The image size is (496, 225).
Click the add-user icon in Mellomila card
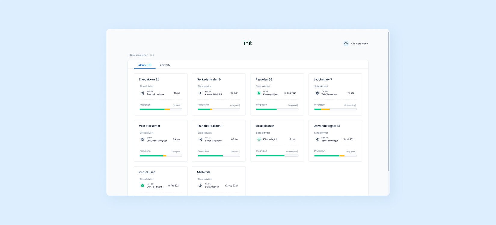[x=201, y=186]
